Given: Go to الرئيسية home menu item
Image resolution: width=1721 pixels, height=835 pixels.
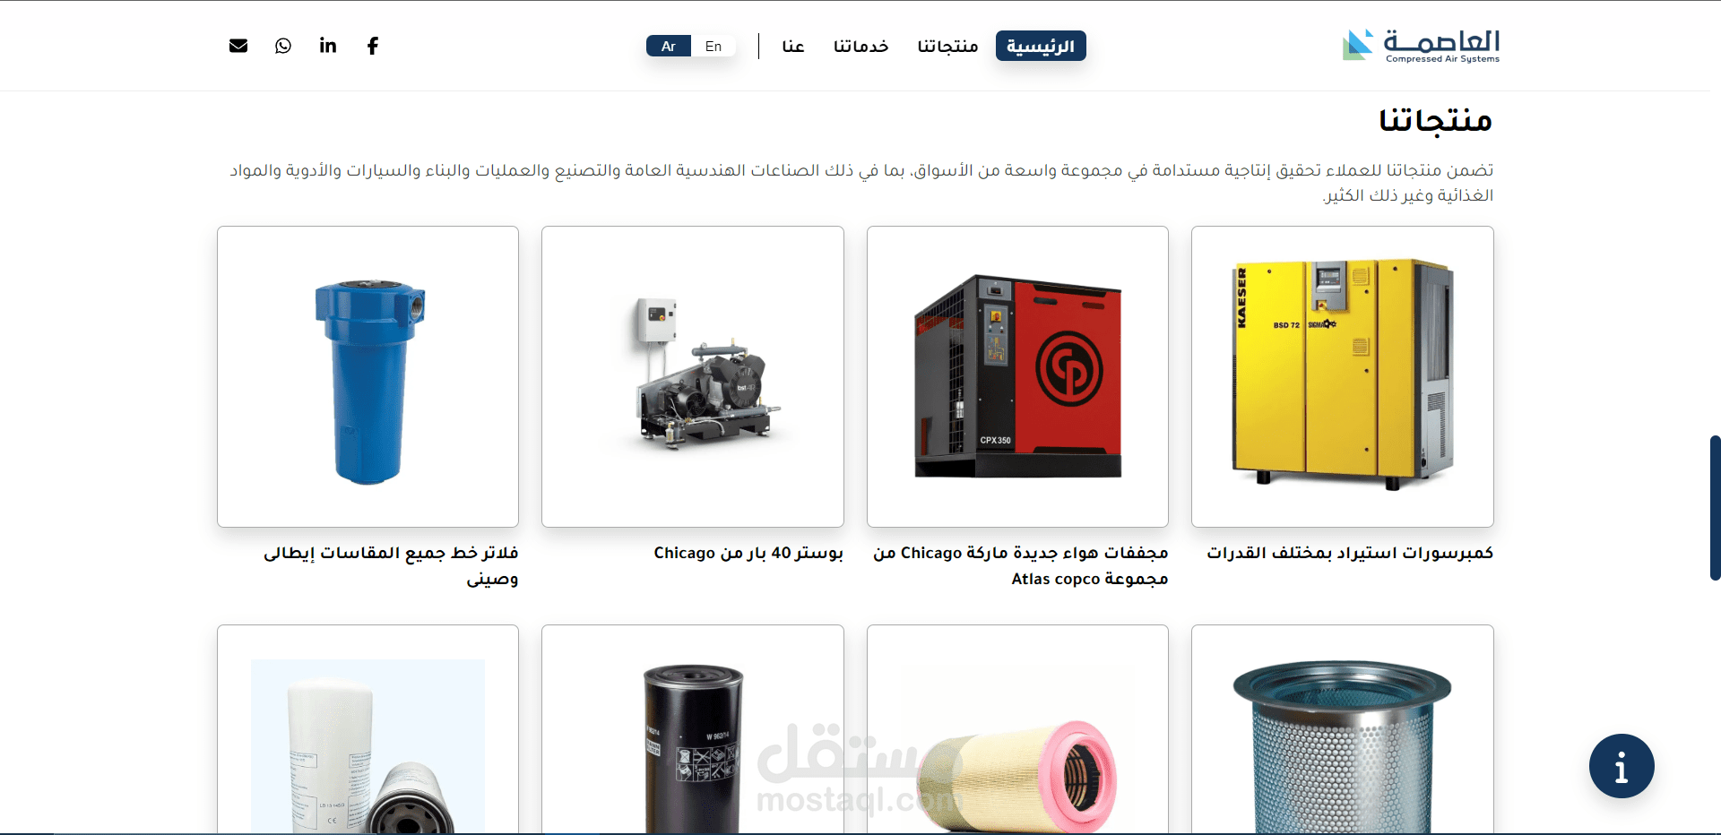Looking at the screenshot, I should (x=1041, y=46).
